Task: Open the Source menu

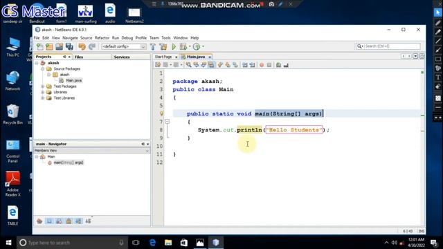Action: tap(86, 38)
